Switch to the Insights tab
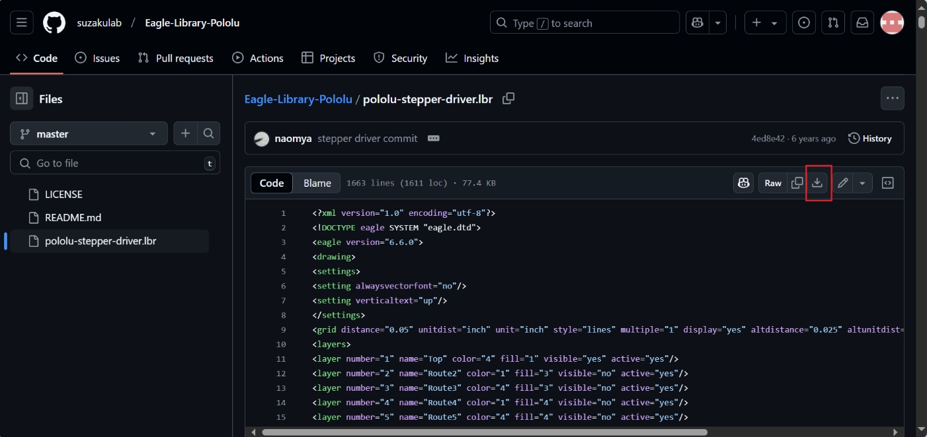 472,58
